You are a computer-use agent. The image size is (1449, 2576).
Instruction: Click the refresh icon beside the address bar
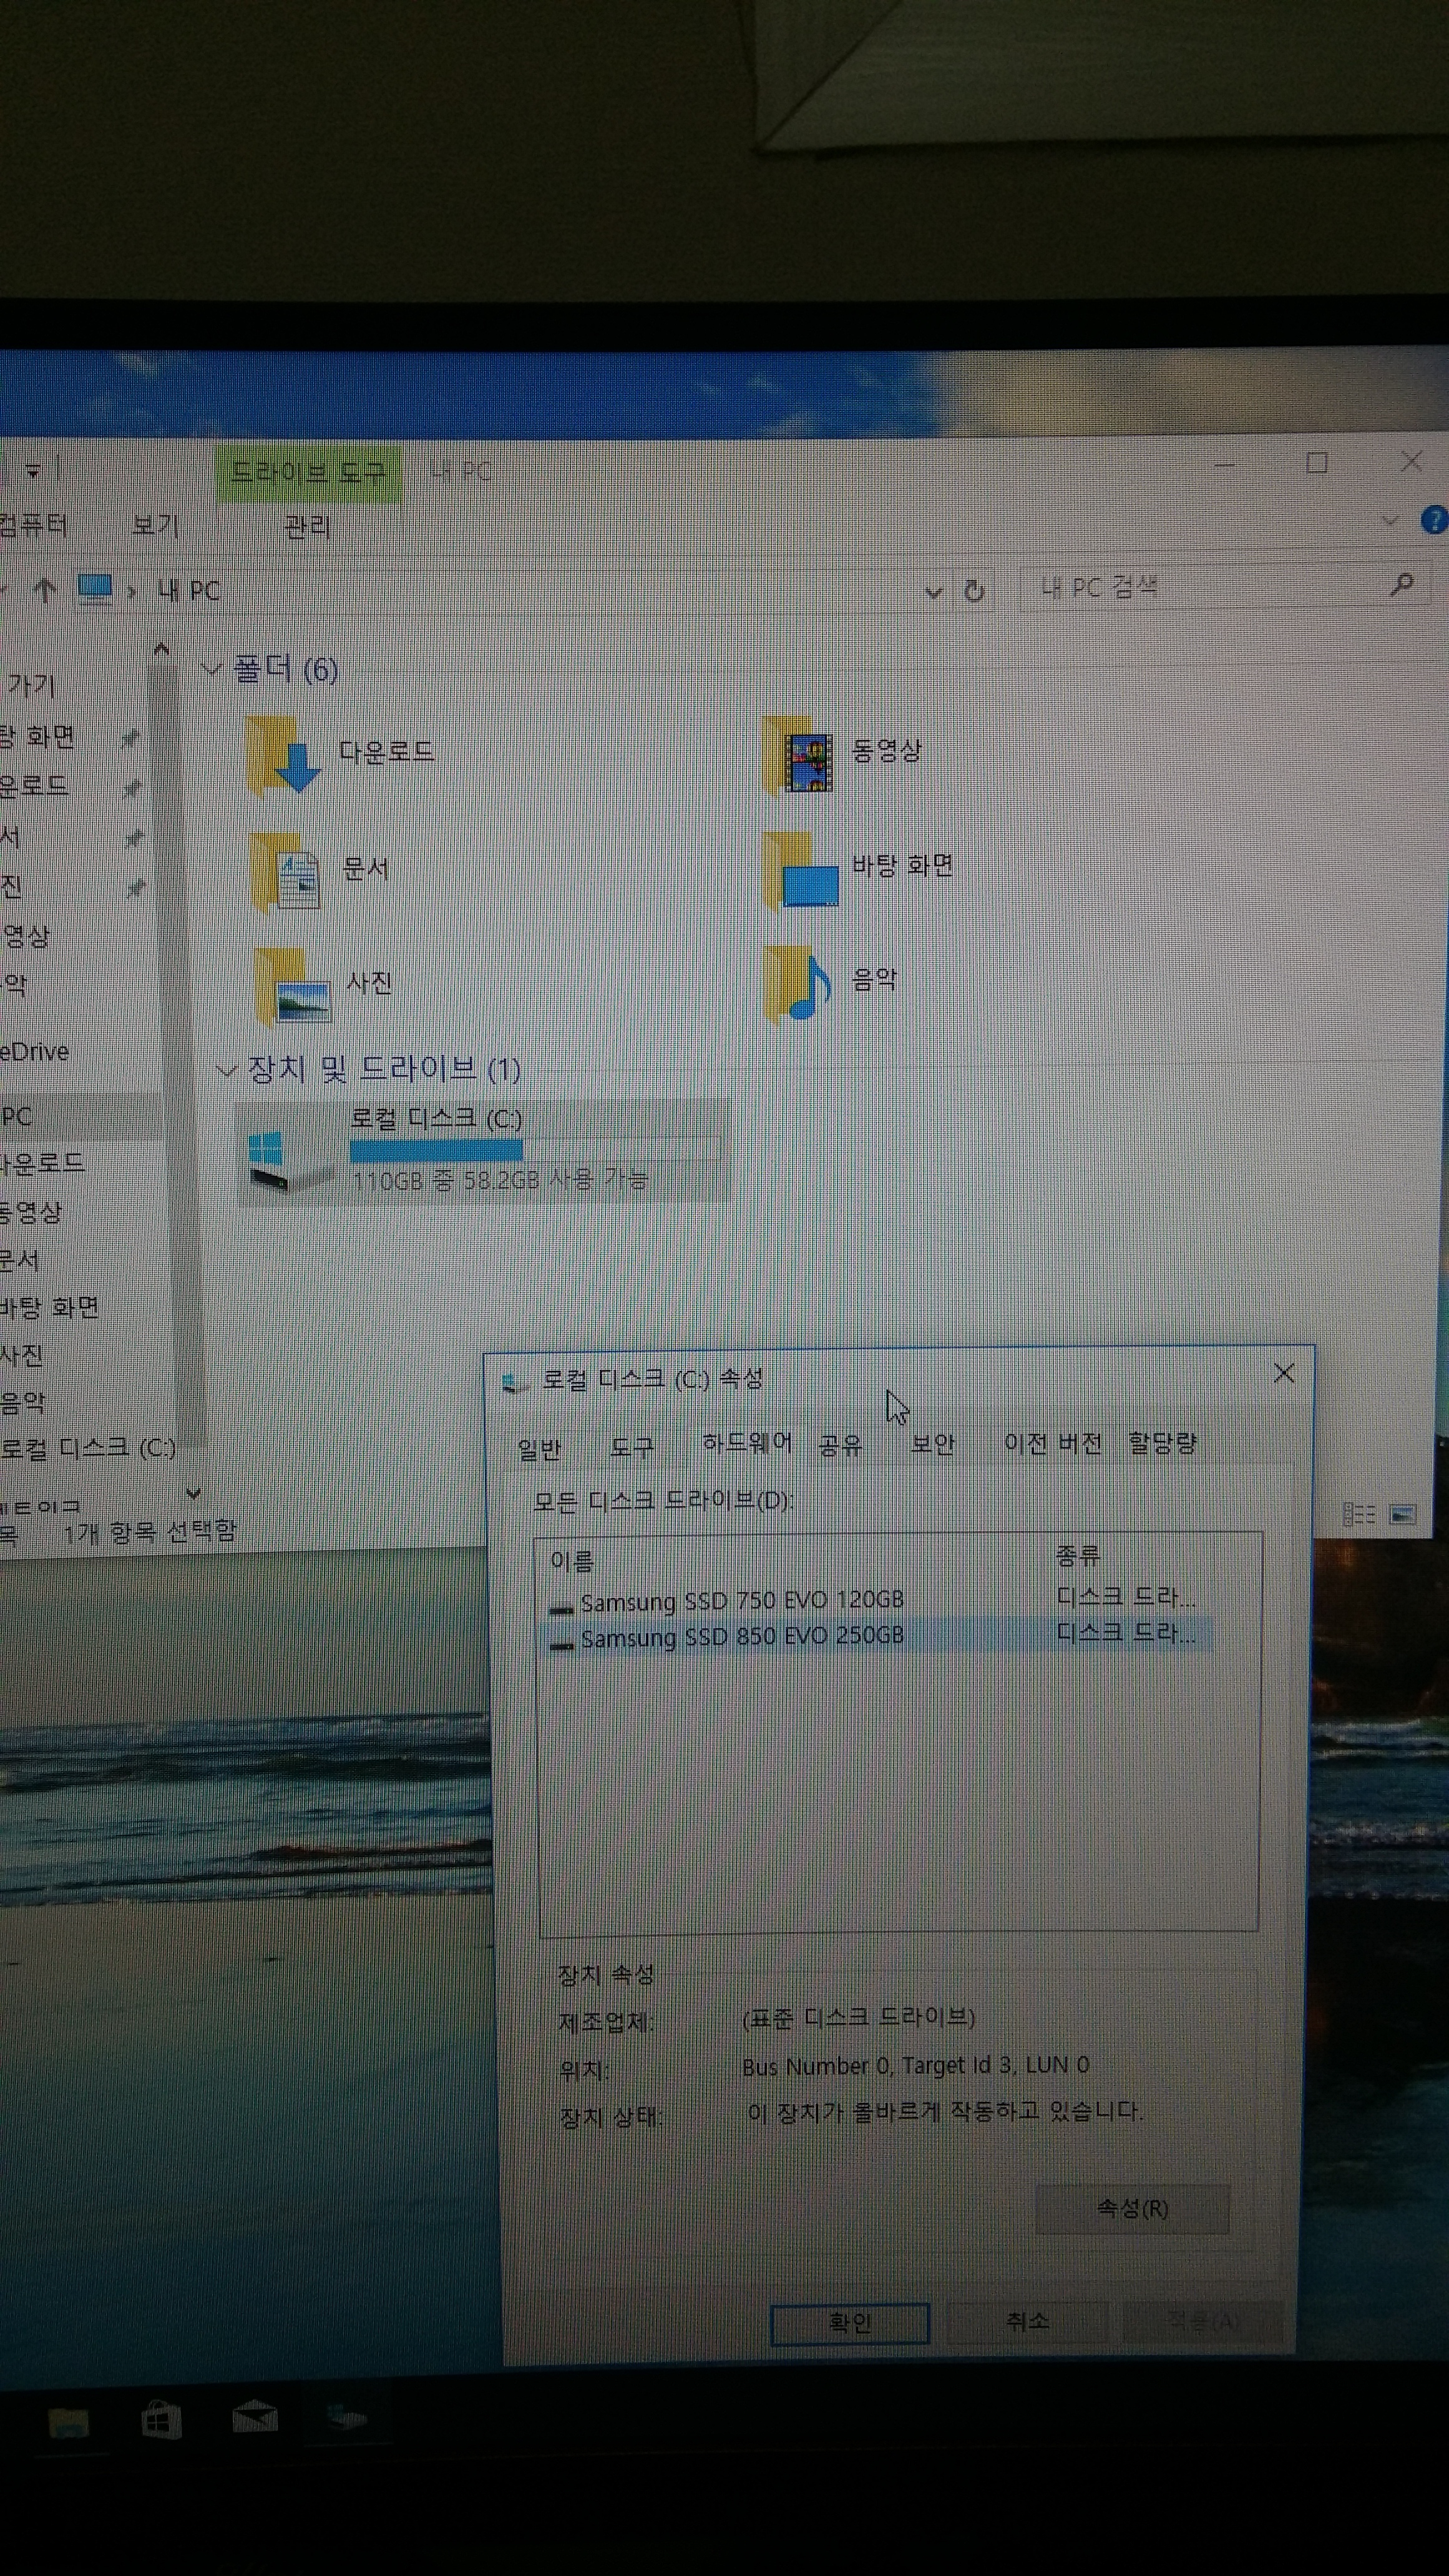tap(973, 591)
